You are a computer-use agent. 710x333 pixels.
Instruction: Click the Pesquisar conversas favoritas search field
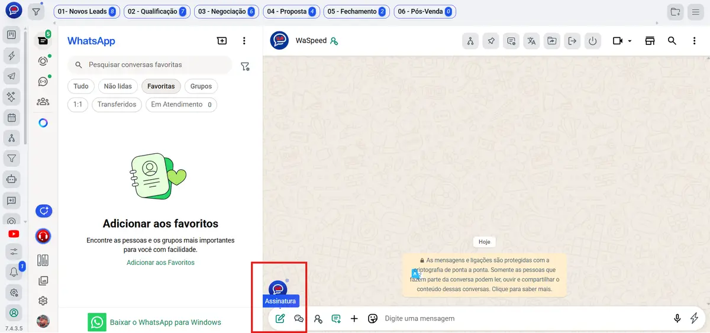pyautogui.click(x=150, y=64)
